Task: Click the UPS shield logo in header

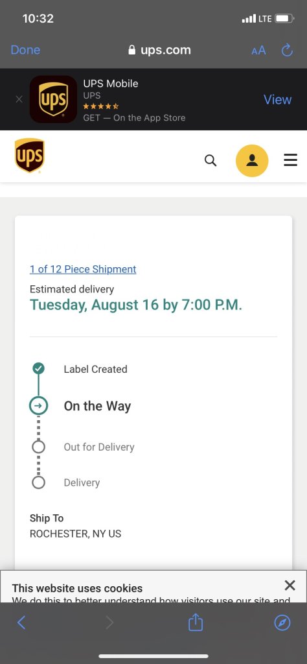Action: pos(30,156)
